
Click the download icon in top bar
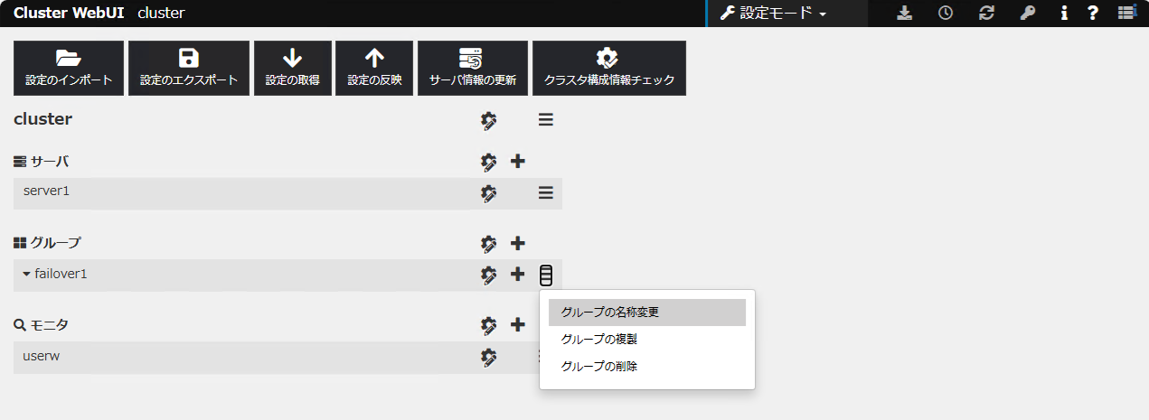pos(904,14)
